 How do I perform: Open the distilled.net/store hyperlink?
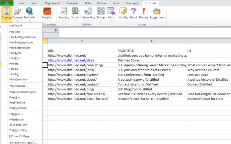(x=71, y=60)
